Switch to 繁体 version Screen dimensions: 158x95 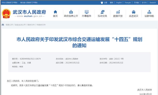(111, 3)
